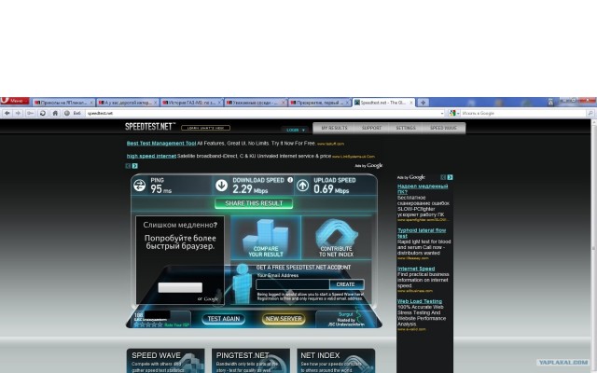Open SPEED WAVE tab
Image resolution: width=597 pixels, height=373 pixels.
[x=444, y=128]
